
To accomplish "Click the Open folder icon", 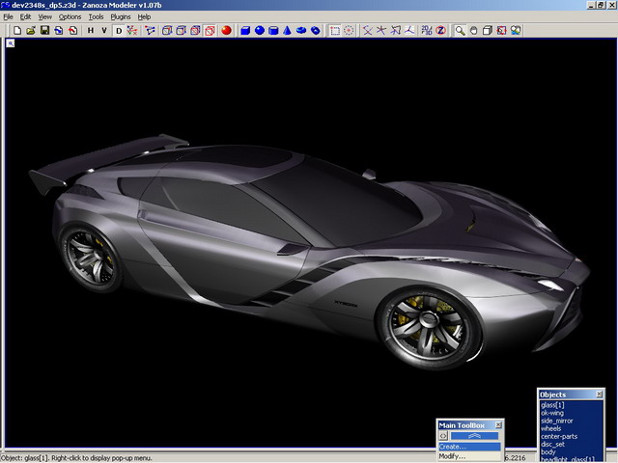I will tap(32, 30).
